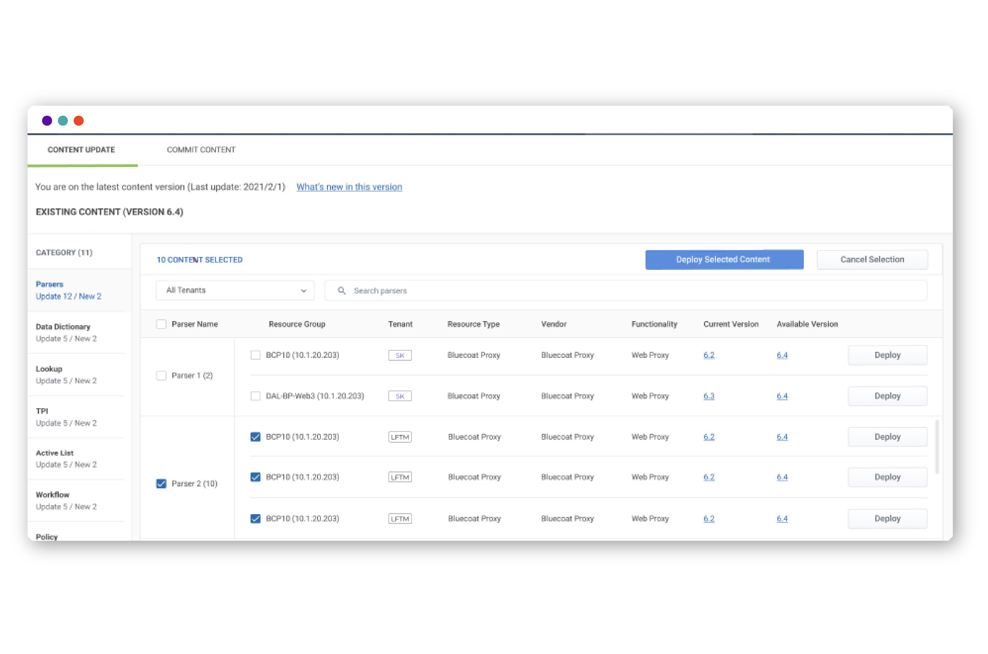The image size is (988, 654).
Task: Open the All Tenants dropdown
Action: pyautogui.click(x=235, y=291)
